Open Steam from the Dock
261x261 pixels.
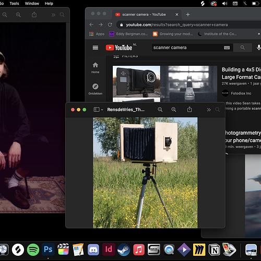tap(124, 250)
